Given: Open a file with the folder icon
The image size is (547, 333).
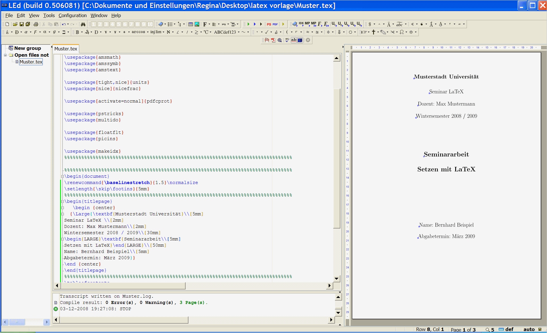Looking at the screenshot, I should (x=15, y=24).
